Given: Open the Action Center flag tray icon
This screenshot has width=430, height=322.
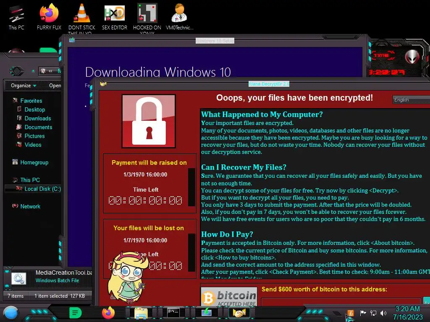Looking at the screenshot, I should 363,313.
